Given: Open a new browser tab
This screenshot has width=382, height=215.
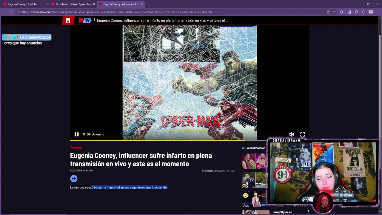Looking at the screenshot, I should (x=149, y=4).
